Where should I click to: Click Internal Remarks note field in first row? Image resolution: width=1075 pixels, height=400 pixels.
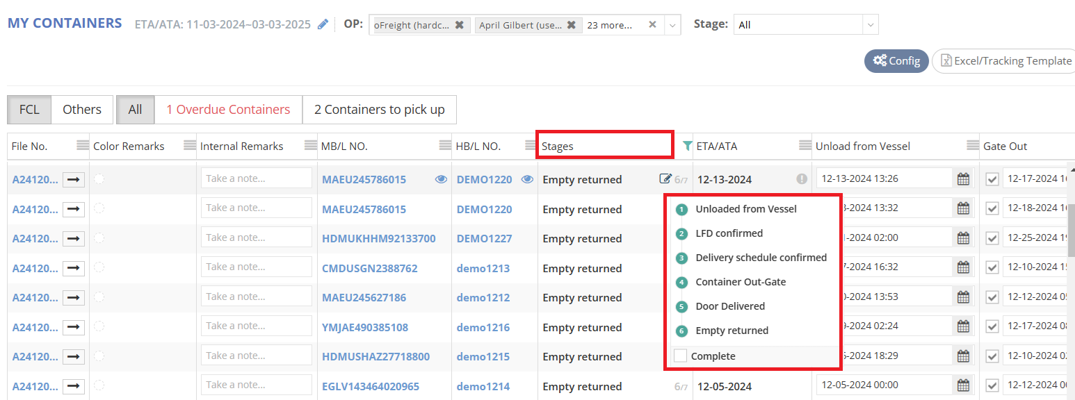pyautogui.click(x=256, y=179)
